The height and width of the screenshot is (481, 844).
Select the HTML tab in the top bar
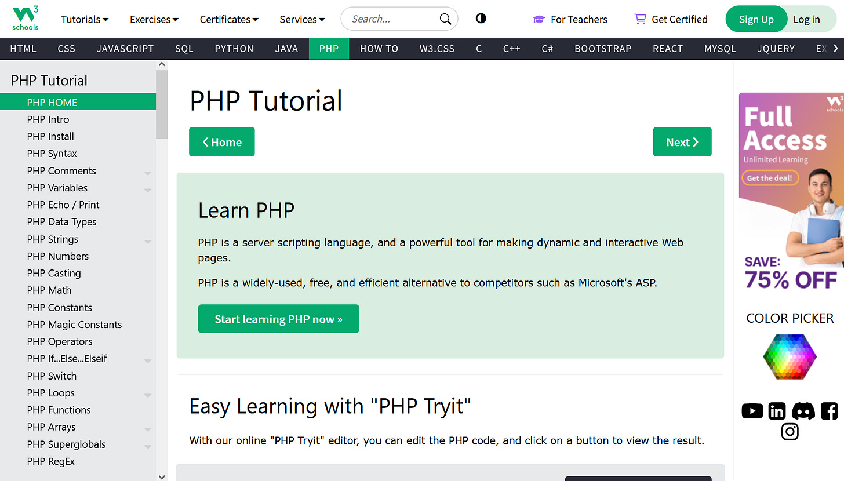pyautogui.click(x=23, y=49)
